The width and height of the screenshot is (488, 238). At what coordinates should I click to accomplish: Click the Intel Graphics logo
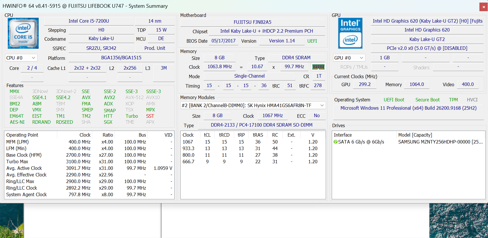(350, 33)
